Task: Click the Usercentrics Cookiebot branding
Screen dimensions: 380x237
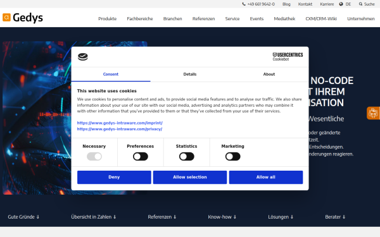Action: pyautogui.click(x=288, y=57)
